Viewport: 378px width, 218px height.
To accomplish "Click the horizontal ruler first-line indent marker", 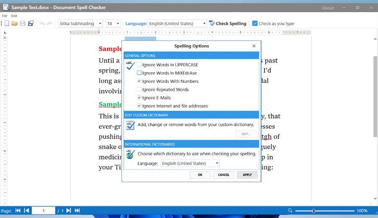I will pyautogui.click(x=99, y=31).
